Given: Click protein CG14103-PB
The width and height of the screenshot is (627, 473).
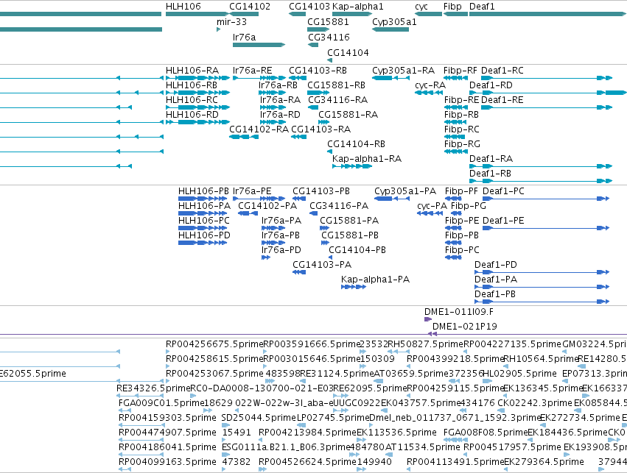Looking at the screenshot, I should (x=321, y=191).
